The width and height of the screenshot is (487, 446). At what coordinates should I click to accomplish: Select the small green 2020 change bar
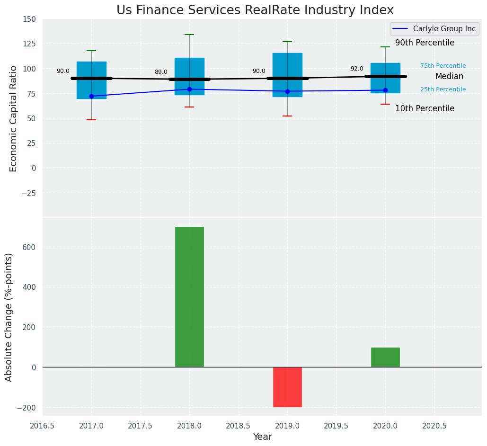point(385,357)
